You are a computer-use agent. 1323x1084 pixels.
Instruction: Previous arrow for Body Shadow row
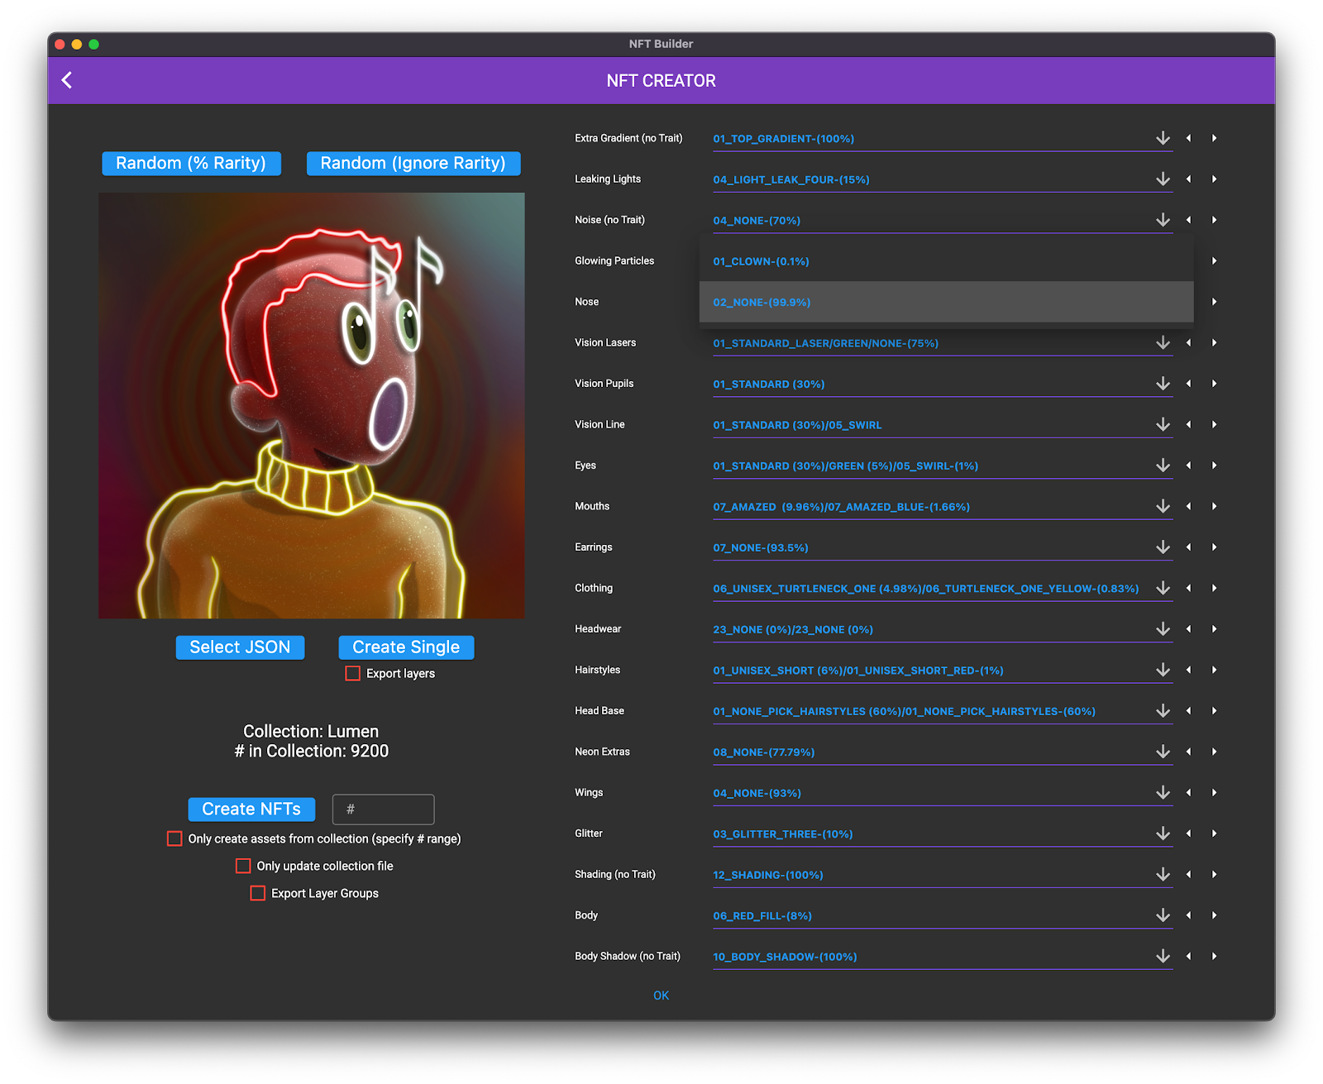1188,957
